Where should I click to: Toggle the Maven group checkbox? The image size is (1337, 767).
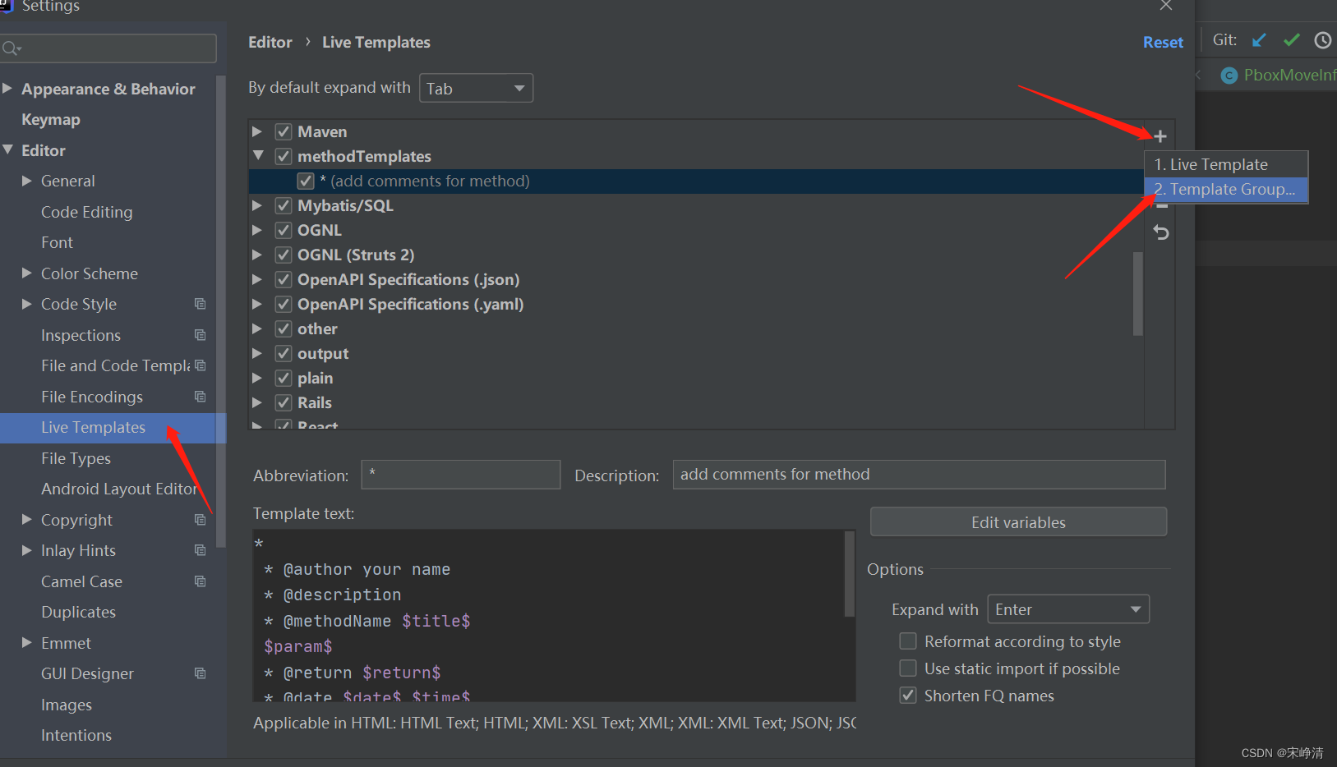284,131
